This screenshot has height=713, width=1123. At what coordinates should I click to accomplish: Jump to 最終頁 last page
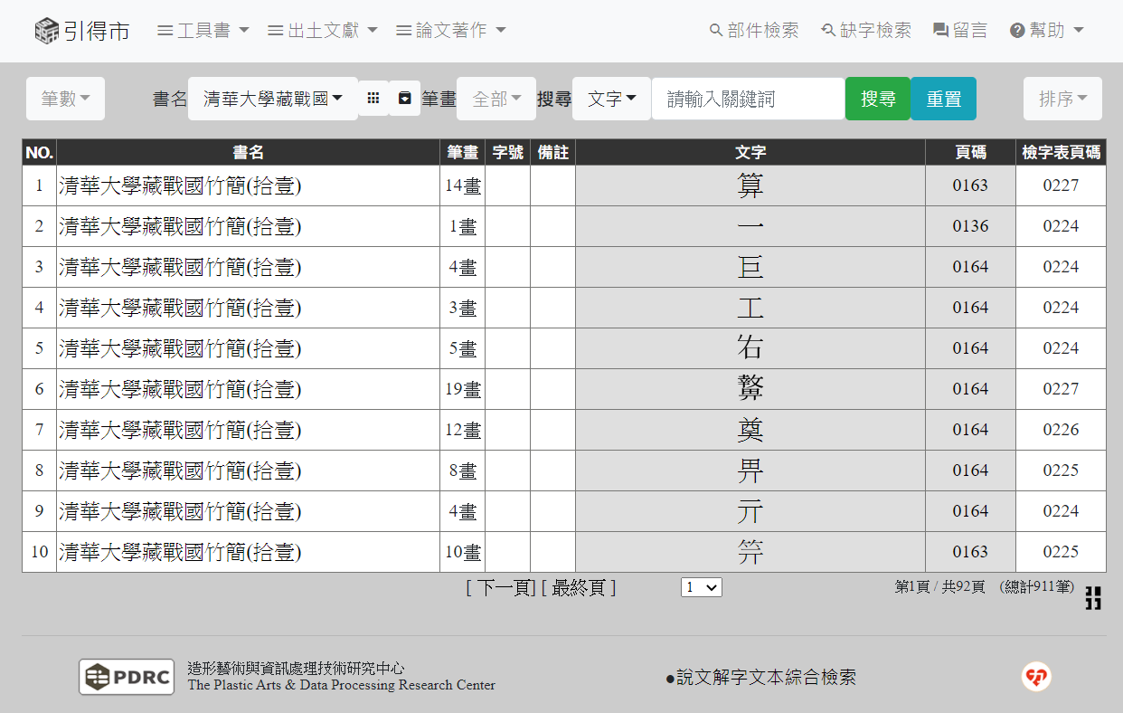[578, 588]
